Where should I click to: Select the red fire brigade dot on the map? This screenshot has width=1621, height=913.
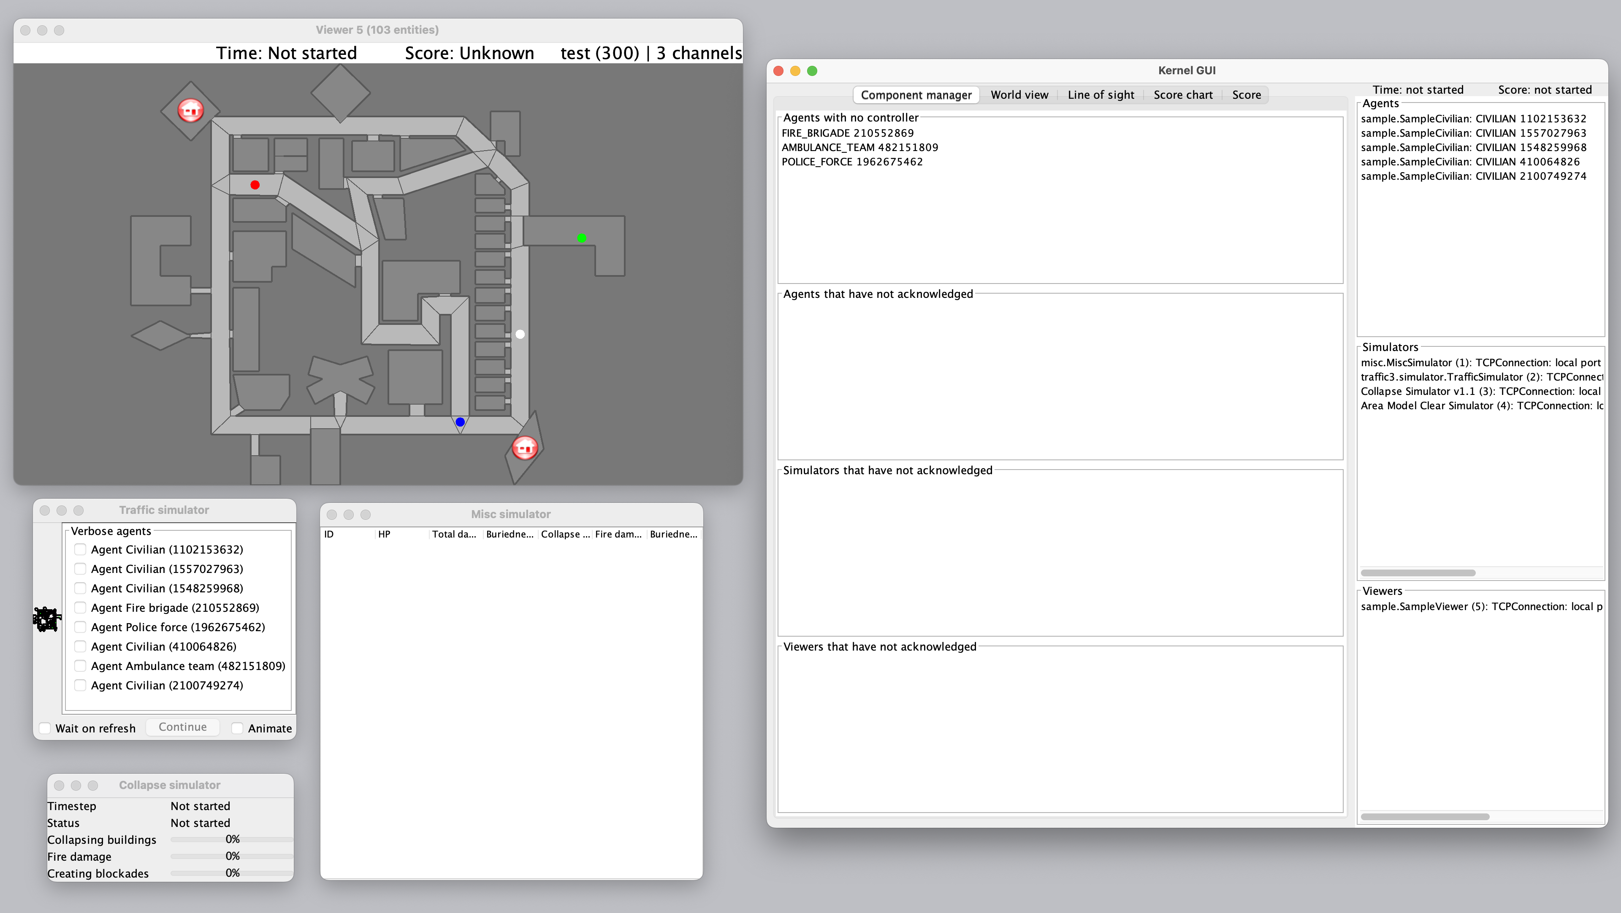click(255, 185)
